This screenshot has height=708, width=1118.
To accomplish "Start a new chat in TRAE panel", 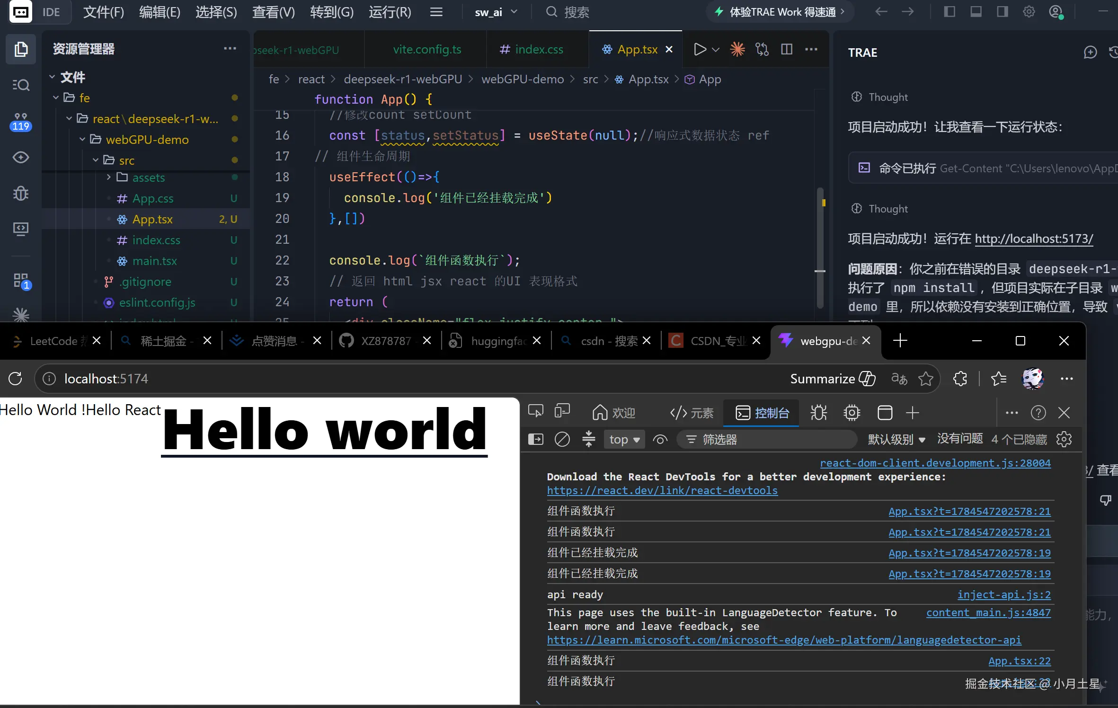I will [x=1090, y=52].
